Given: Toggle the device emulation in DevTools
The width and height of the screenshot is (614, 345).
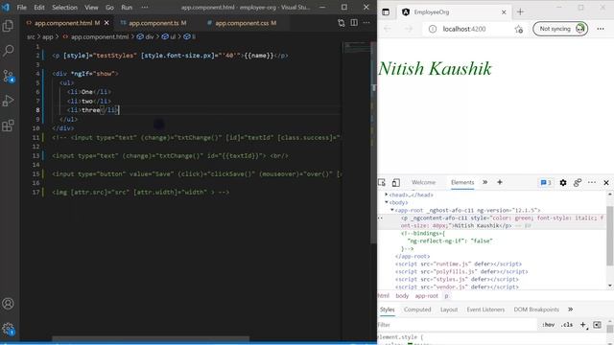Looking at the screenshot, I should (396, 183).
